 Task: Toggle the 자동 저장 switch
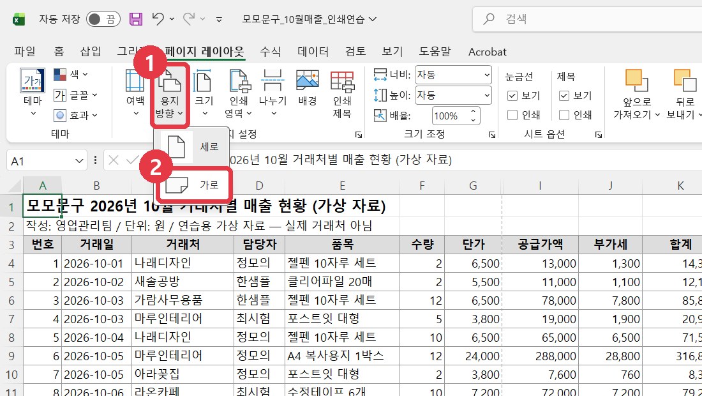tap(103, 19)
